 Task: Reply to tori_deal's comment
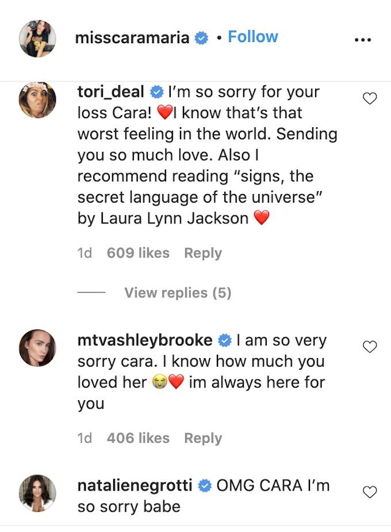[203, 253]
